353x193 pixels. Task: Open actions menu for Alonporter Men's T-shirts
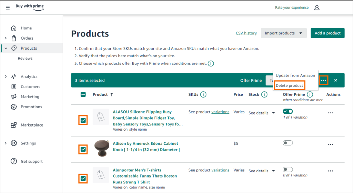coord(330,171)
